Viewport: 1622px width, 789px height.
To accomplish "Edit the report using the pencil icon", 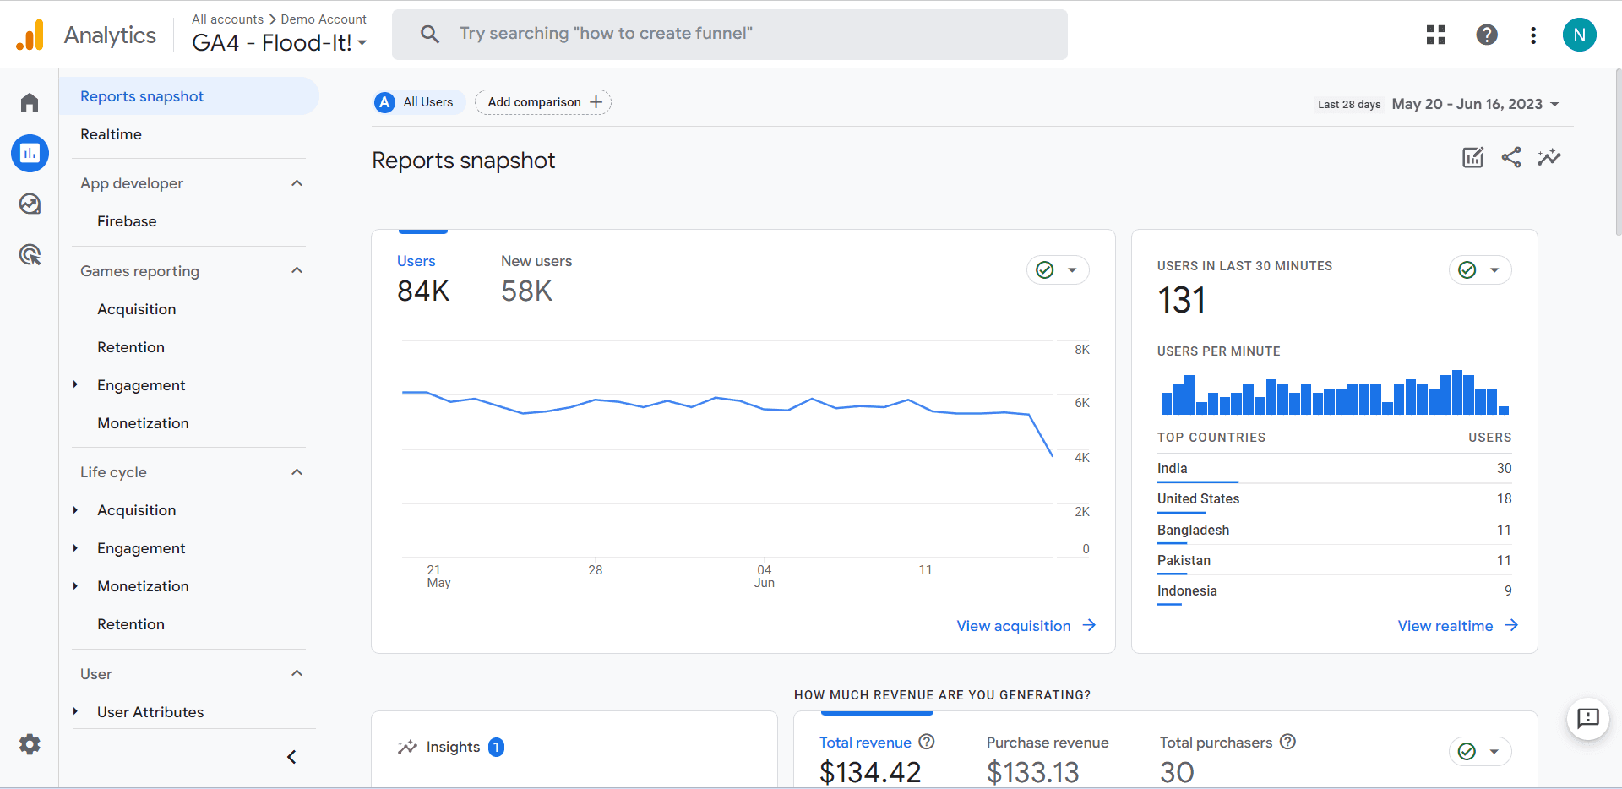I will pos(1472,157).
